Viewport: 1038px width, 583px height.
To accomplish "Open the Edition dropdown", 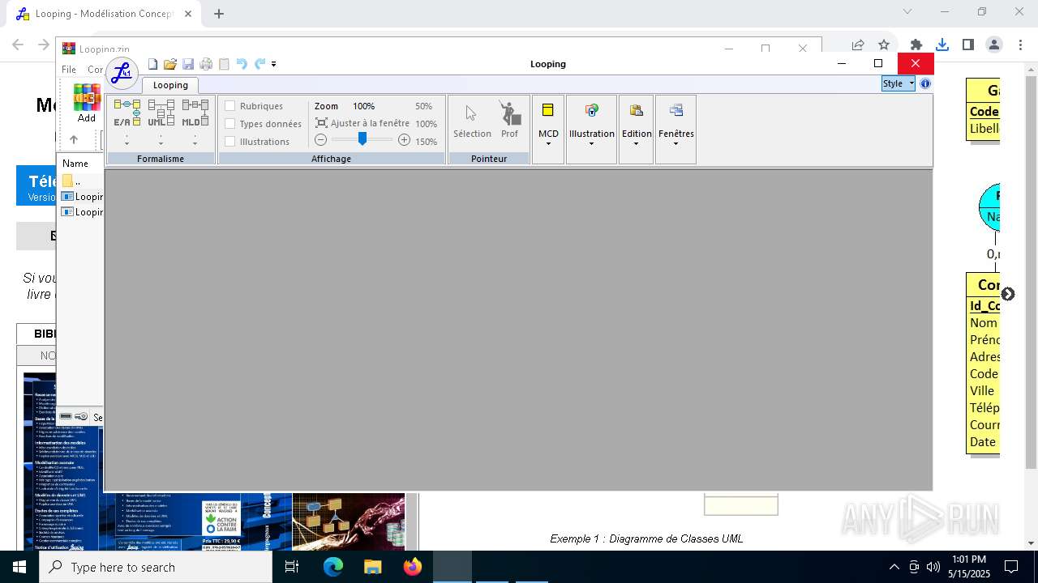I will click(x=637, y=129).
